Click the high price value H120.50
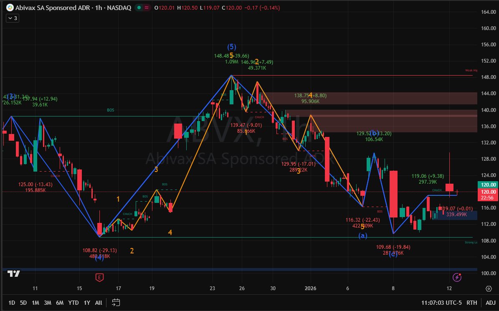The image size is (499, 311). tap(188, 8)
